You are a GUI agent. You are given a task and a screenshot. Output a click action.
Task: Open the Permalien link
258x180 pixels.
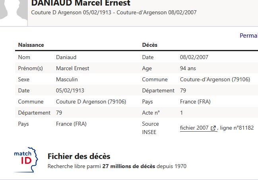tap(248, 36)
